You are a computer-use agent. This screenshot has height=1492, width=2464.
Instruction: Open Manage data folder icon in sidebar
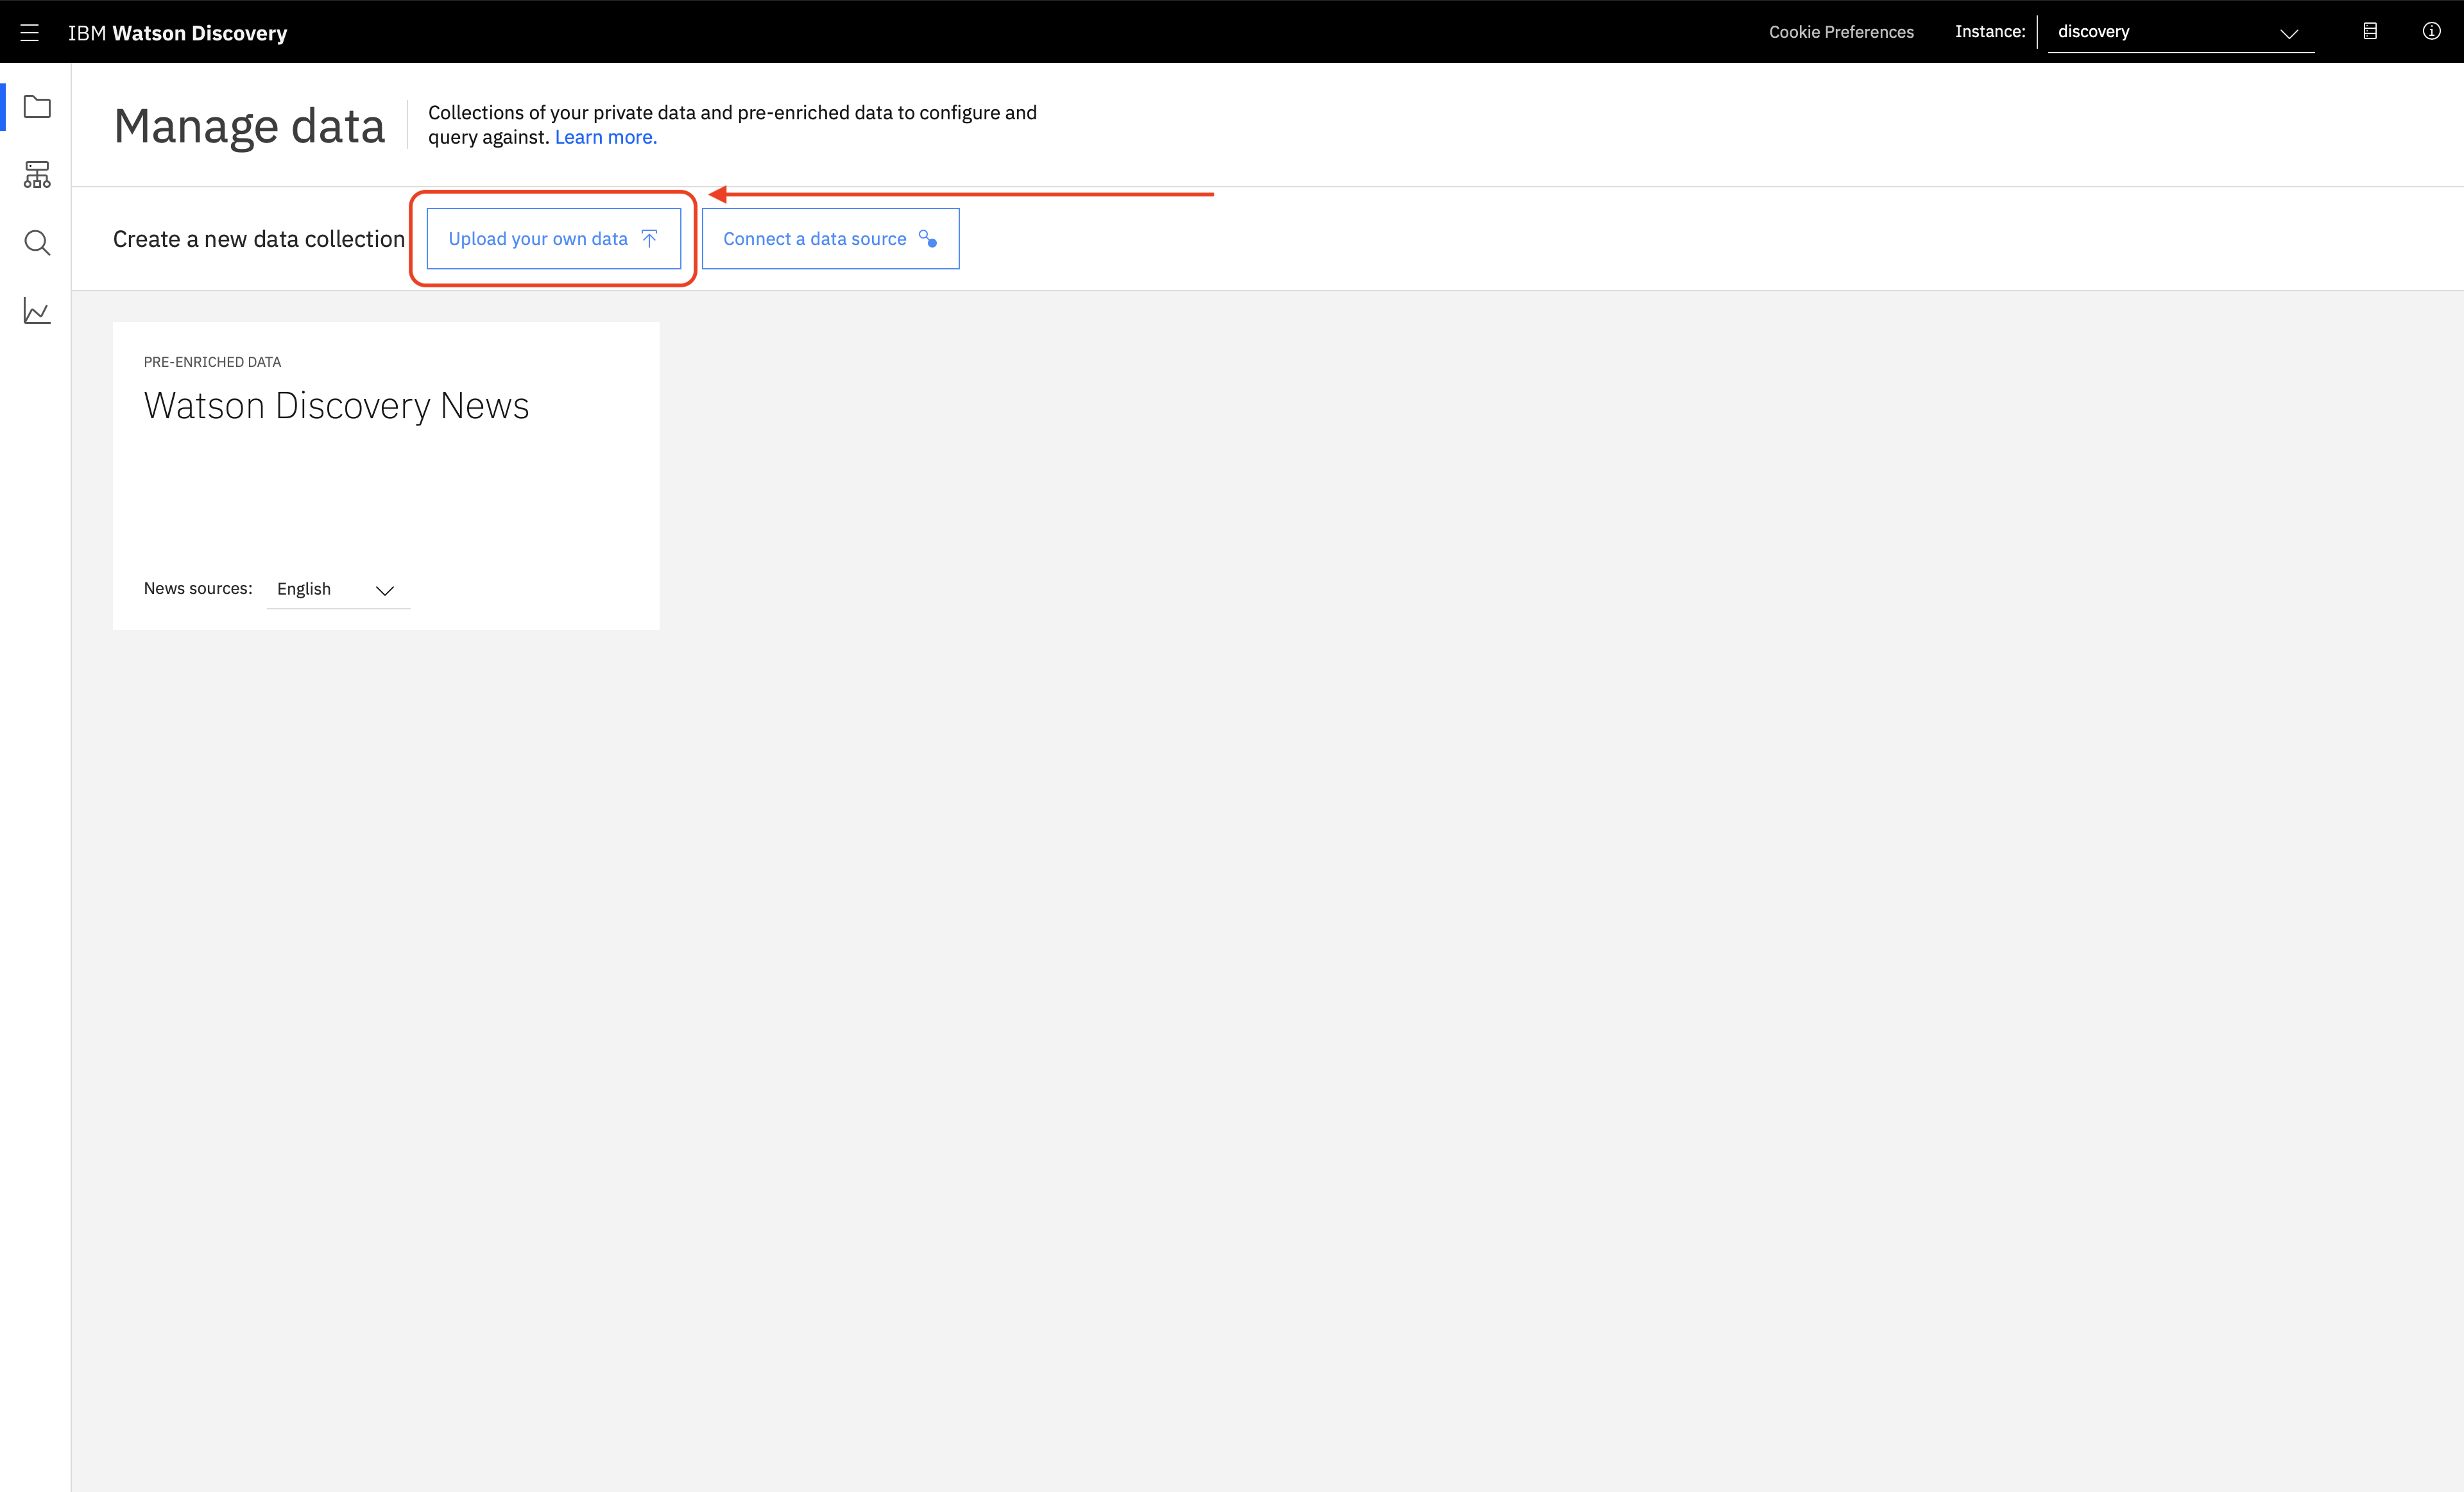point(37,107)
